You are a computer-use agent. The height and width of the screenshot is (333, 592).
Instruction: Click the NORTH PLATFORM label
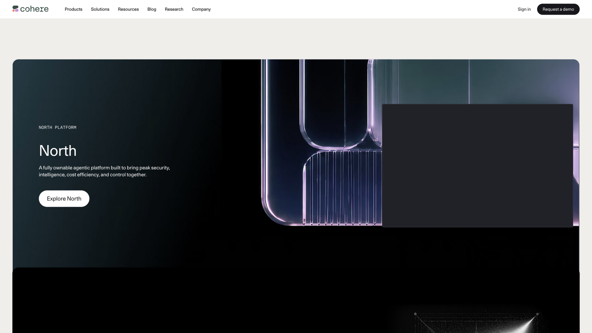tap(58, 127)
